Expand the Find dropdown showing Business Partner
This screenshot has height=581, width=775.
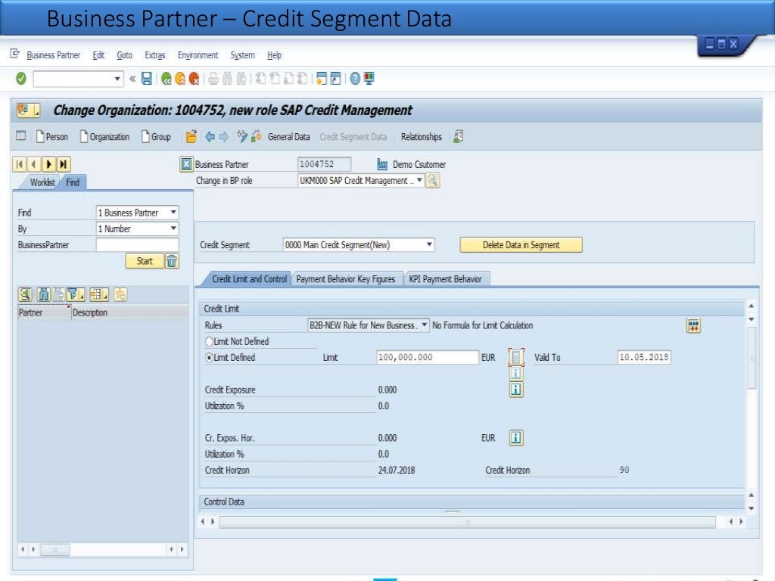click(173, 213)
